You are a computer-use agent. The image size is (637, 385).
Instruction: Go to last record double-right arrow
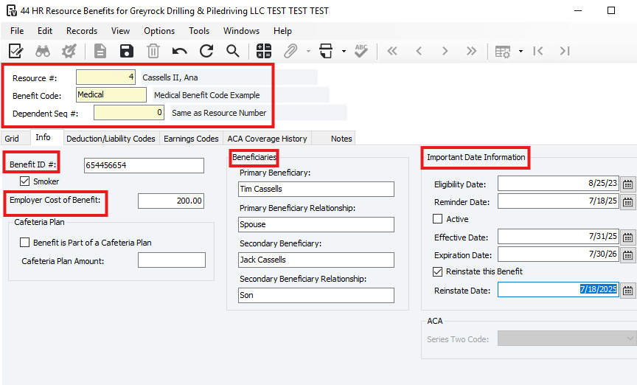click(471, 51)
